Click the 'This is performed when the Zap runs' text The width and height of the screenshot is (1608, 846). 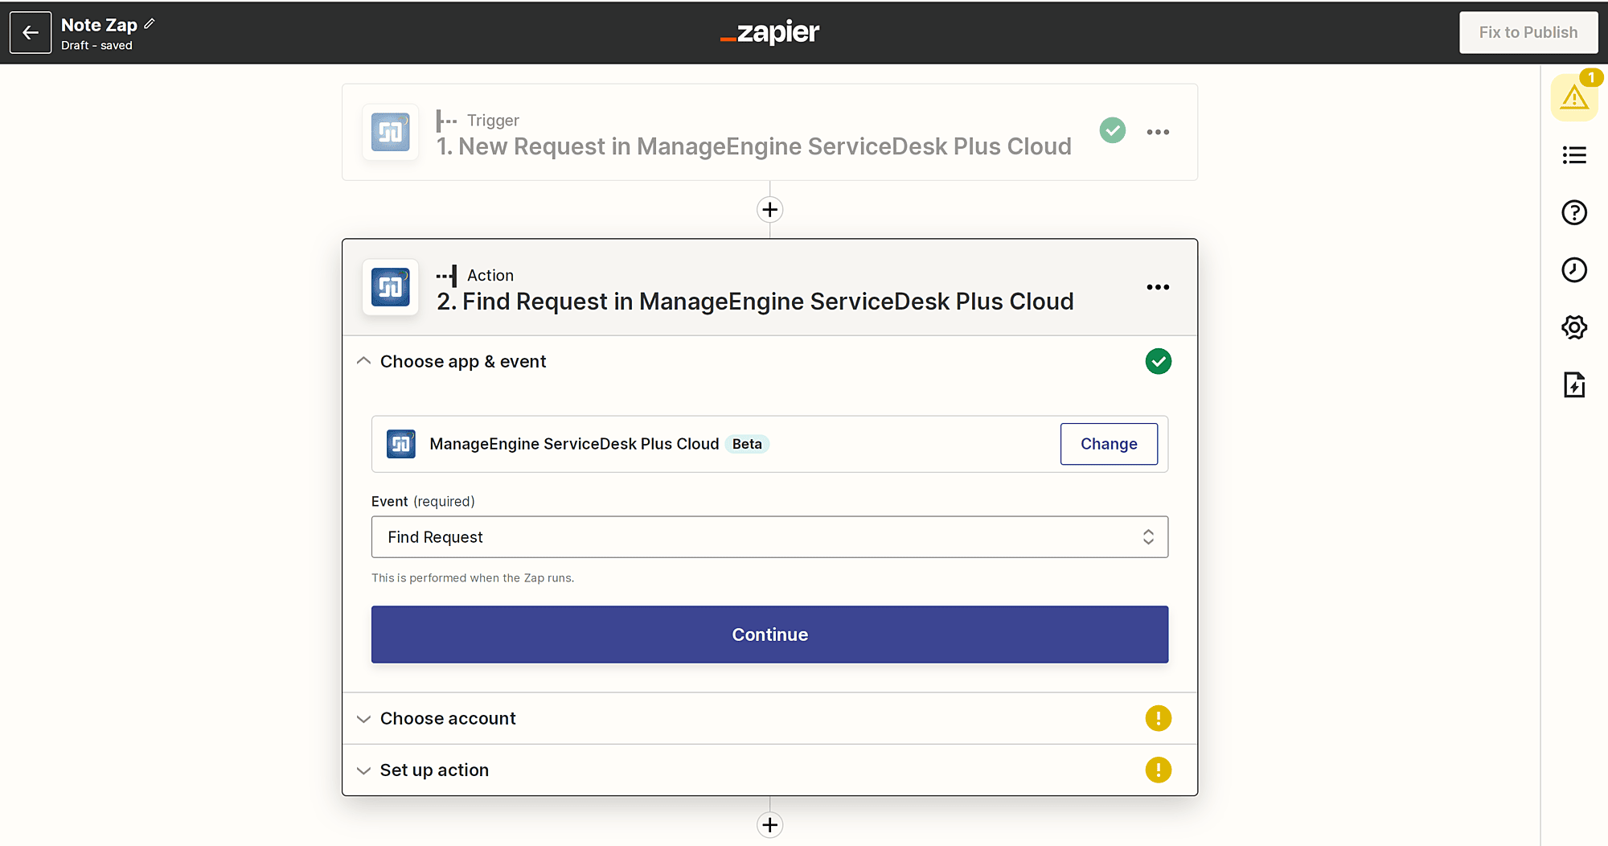pos(473,578)
